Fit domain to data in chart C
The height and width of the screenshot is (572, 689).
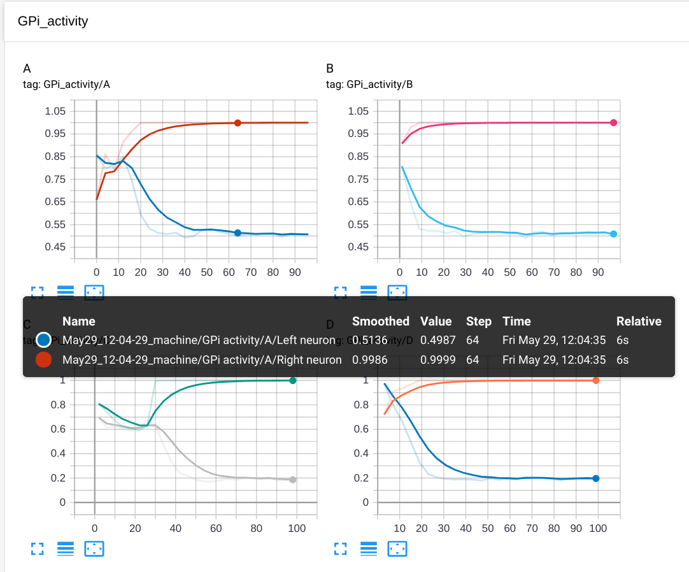(x=94, y=548)
